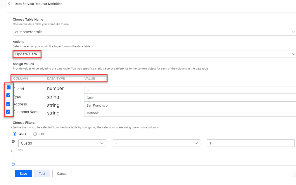The image size is (296, 185).
Task: Cancel the request definition
Action: point(62,173)
